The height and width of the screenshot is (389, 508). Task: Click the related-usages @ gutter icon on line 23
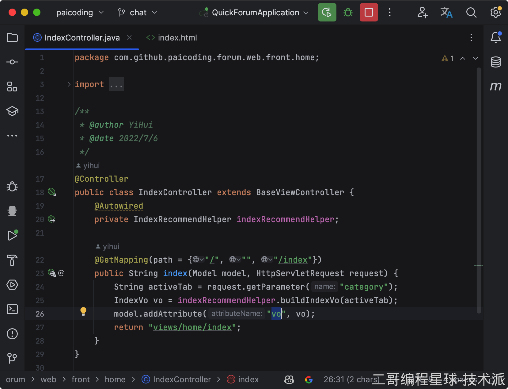(61, 273)
